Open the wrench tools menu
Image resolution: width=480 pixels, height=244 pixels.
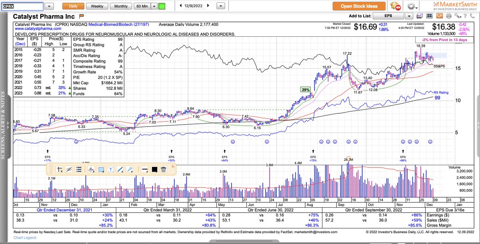pos(458,16)
